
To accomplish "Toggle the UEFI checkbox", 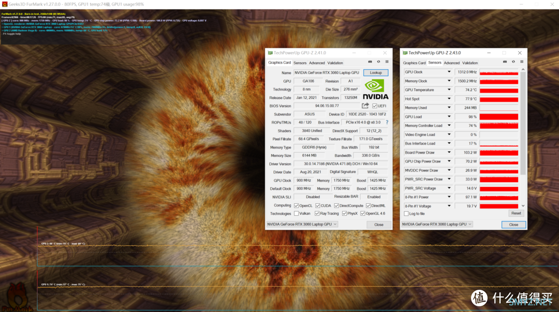I will (375, 106).
